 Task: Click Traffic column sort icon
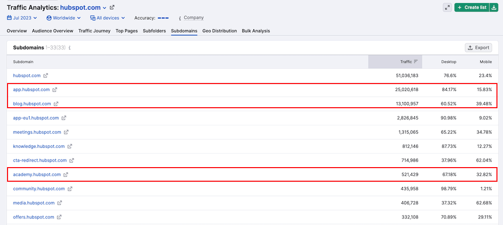click(416, 61)
